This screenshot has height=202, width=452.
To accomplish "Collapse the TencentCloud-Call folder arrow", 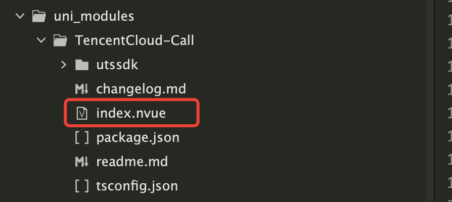I will pos(41,40).
